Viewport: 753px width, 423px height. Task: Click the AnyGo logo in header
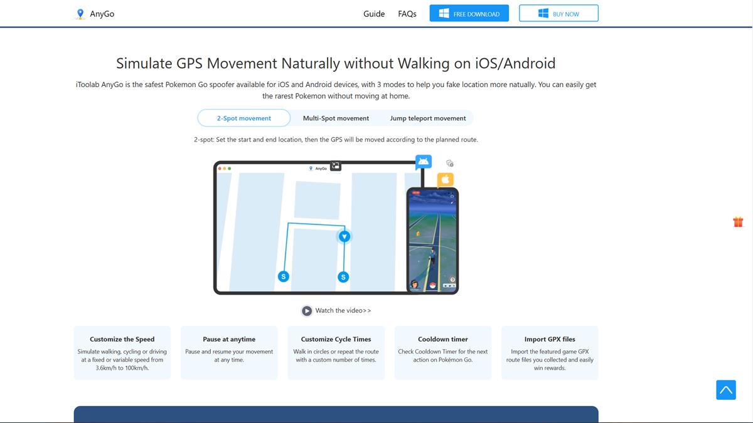point(94,14)
